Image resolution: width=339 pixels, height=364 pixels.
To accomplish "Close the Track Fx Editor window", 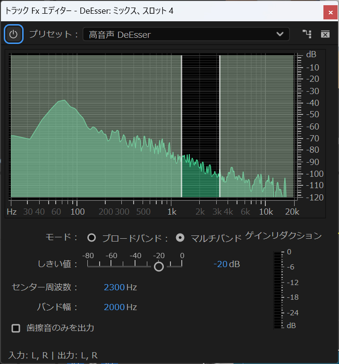I will tap(329, 11).
